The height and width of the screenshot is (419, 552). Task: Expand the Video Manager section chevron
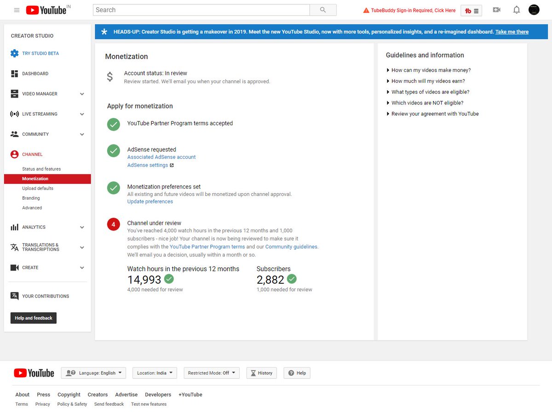[82, 94]
